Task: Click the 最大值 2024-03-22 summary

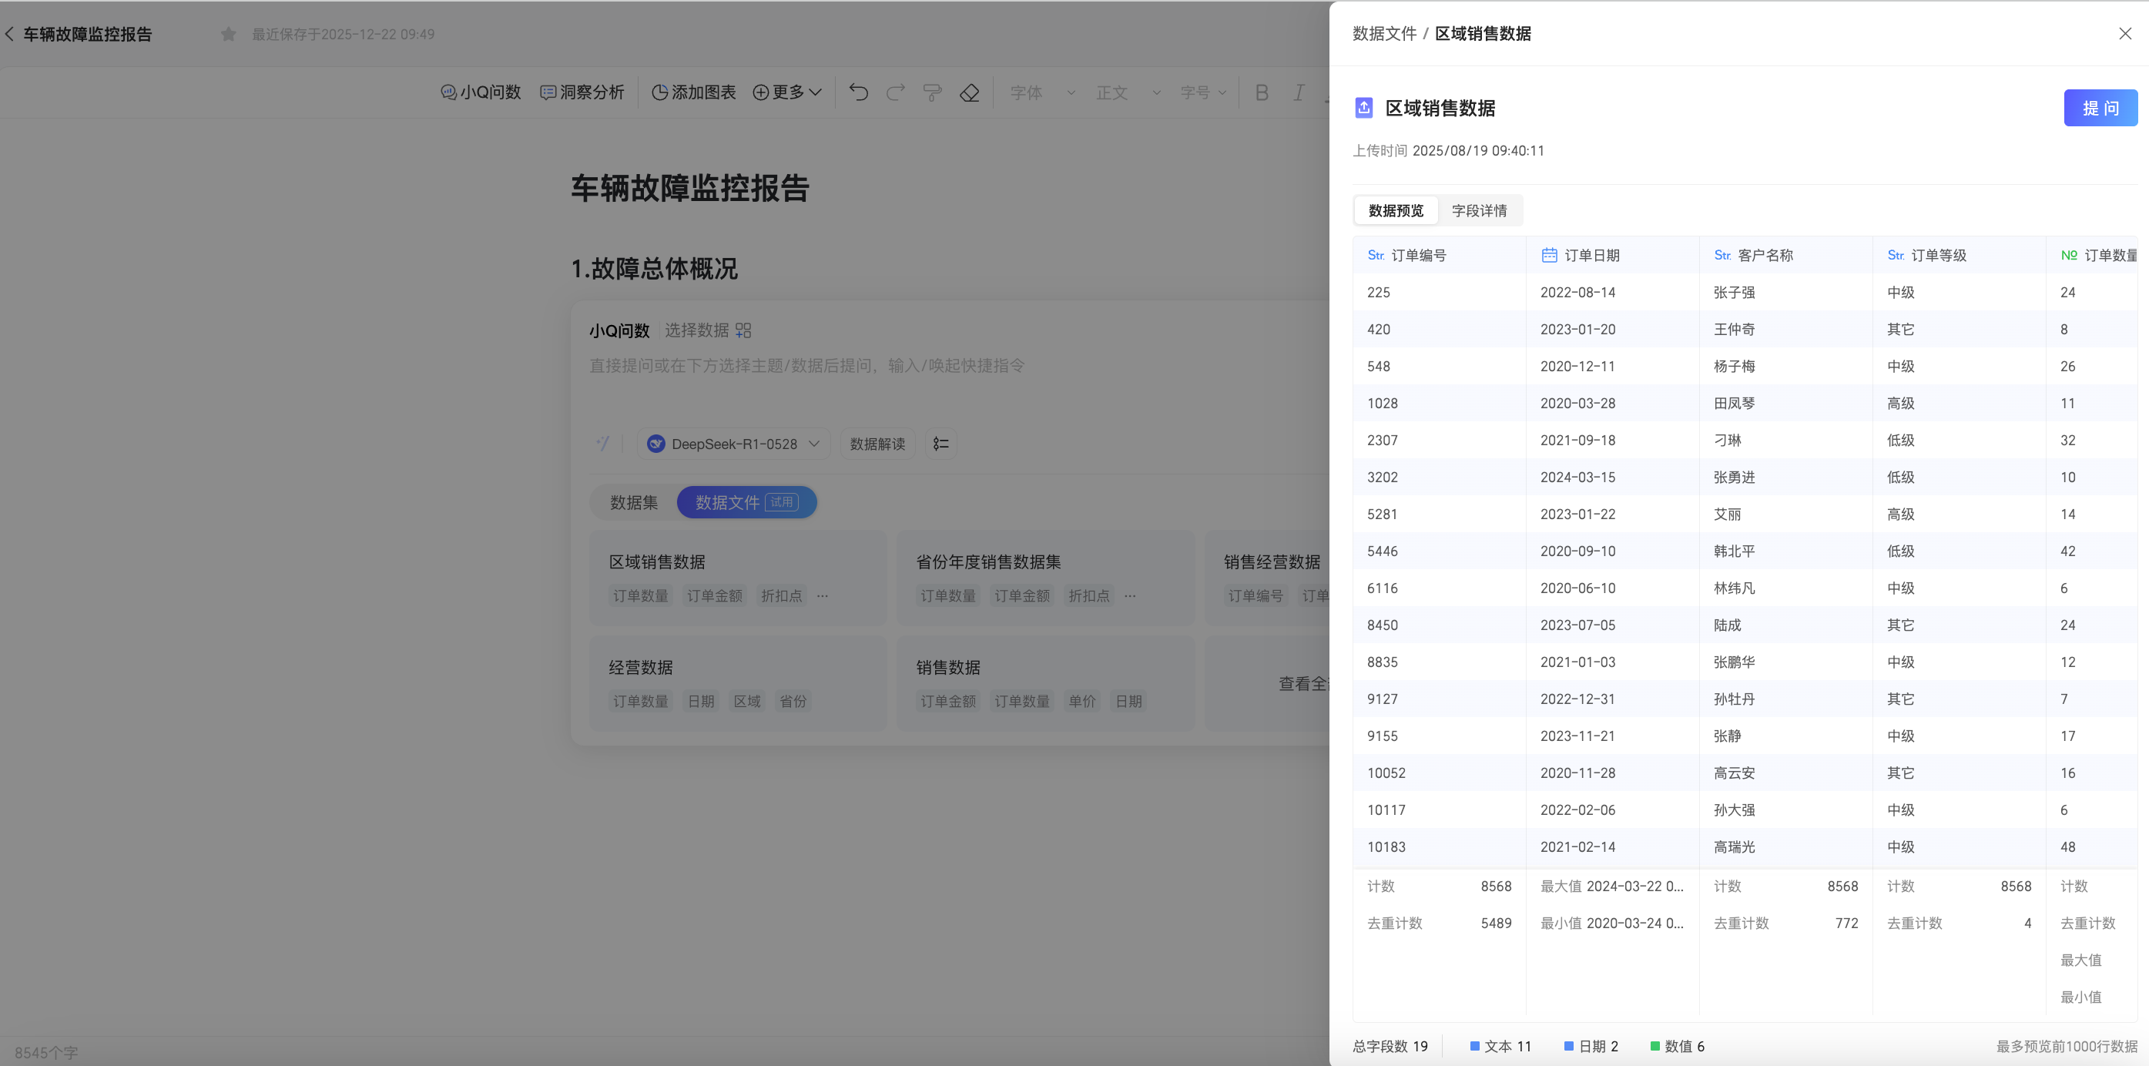Action: click(1611, 886)
